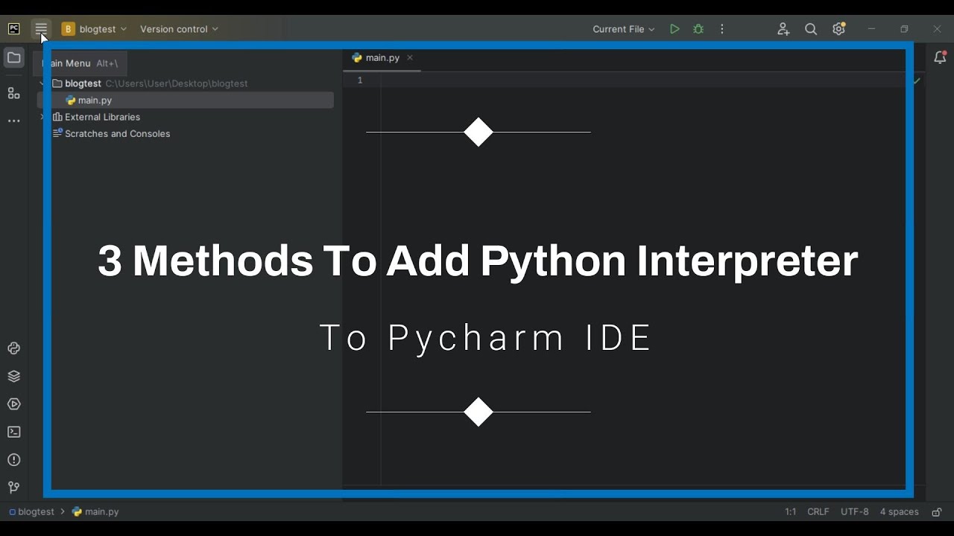Debug the current file with bug icon
954x536 pixels.
[698, 29]
